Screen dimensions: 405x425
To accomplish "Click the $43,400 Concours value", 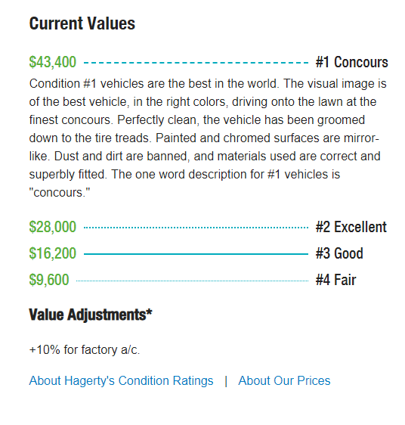I will click(53, 62).
